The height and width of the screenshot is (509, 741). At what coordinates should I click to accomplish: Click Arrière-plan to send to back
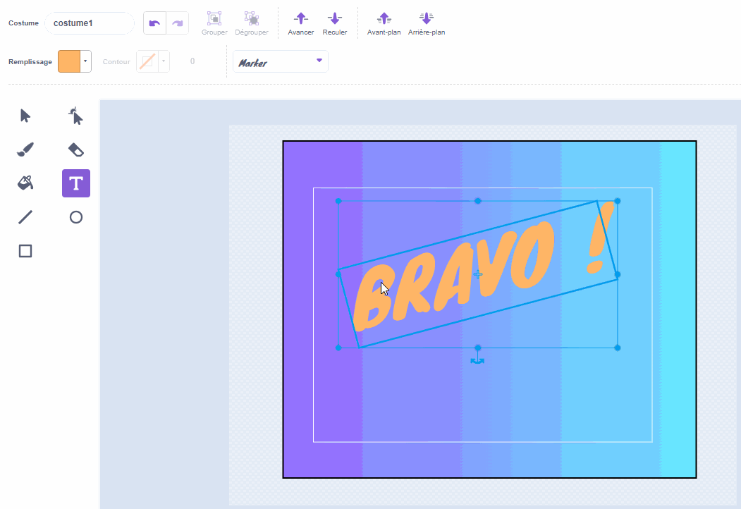pyautogui.click(x=427, y=23)
